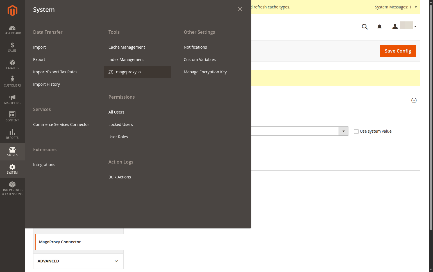Open Notifications in Other Settings

click(x=195, y=47)
